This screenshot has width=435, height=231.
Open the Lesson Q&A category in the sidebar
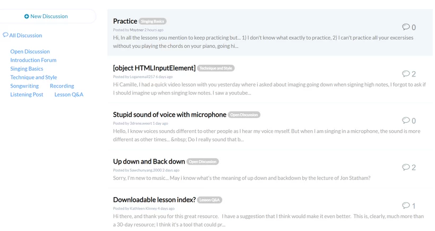pos(69,95)
